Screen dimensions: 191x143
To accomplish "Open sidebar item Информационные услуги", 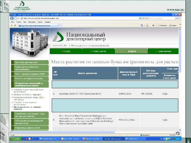I will tap(30, 128).
